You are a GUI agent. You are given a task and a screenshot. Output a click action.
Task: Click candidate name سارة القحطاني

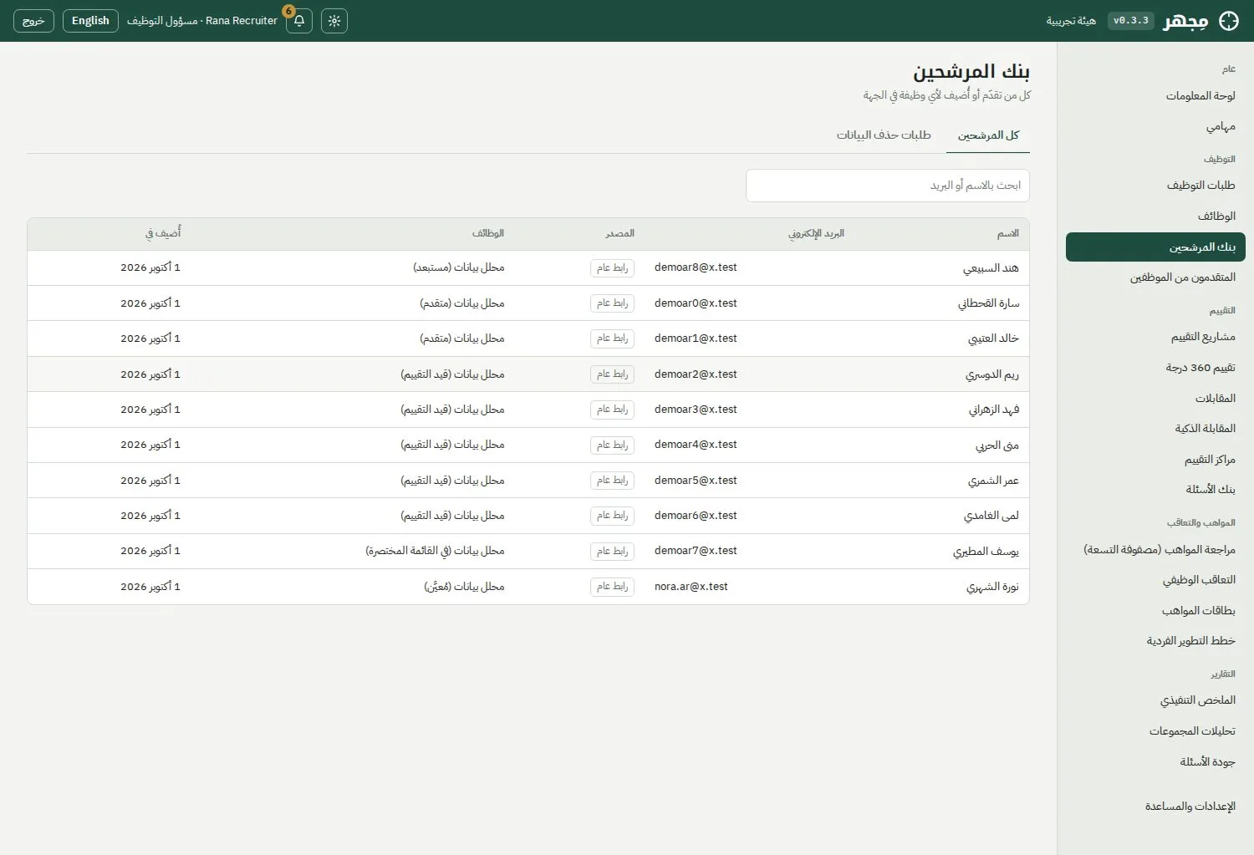click(988, 303)
